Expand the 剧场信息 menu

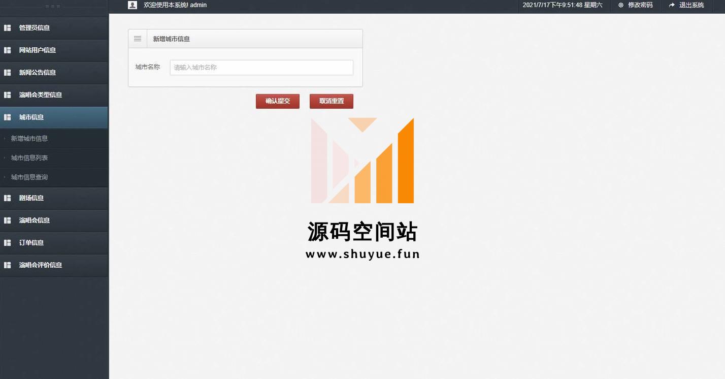[x=54, y=198]
